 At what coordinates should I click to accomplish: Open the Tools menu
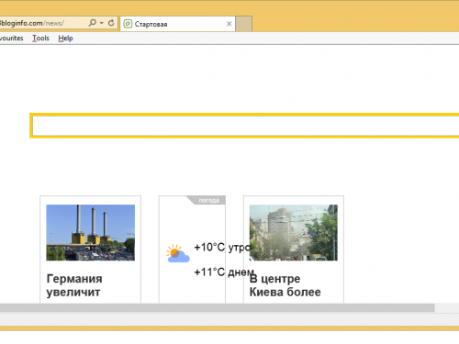pos(40,39)
